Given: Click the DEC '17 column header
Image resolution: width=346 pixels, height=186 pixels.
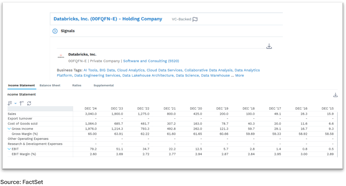Looking at the screenshot, I should pos(275,109).
